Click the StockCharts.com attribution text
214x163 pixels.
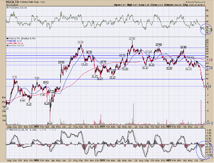pyautogui.click(x=196, y=2)
